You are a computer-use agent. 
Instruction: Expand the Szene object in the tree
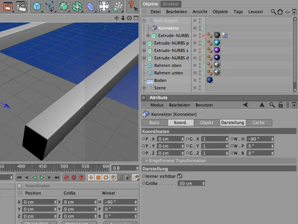click(144, 88)
